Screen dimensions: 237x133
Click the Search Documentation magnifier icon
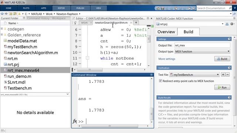click(x=230, y=8)
